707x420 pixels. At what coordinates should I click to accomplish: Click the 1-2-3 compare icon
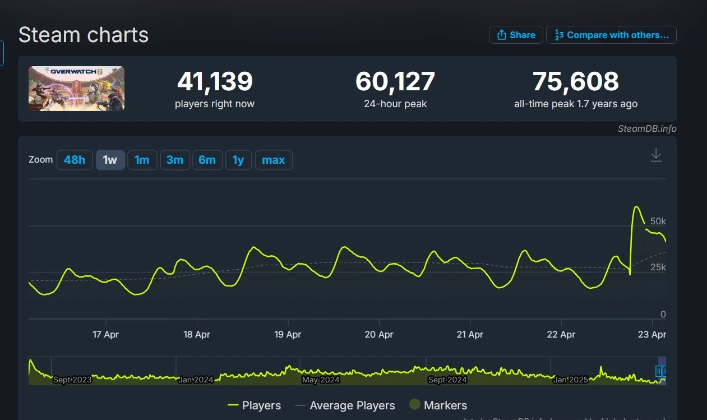559,35
